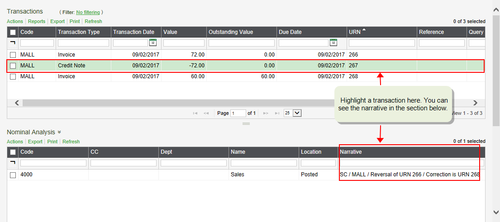Click the Transactions filter row clear icon

point(13,43)
